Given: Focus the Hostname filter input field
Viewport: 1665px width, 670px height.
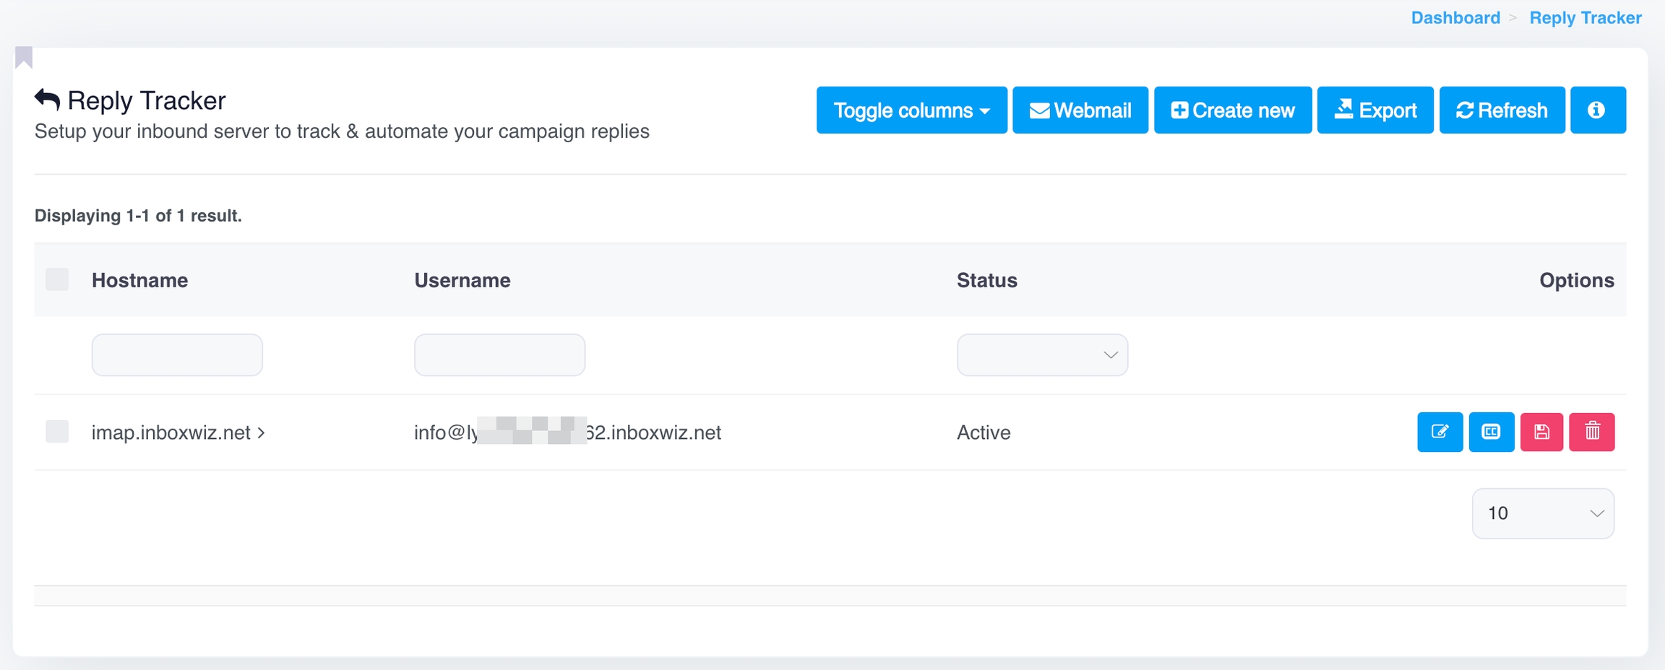Looking at the screenshot, I should pyautogui.click(x=177, y=354).
